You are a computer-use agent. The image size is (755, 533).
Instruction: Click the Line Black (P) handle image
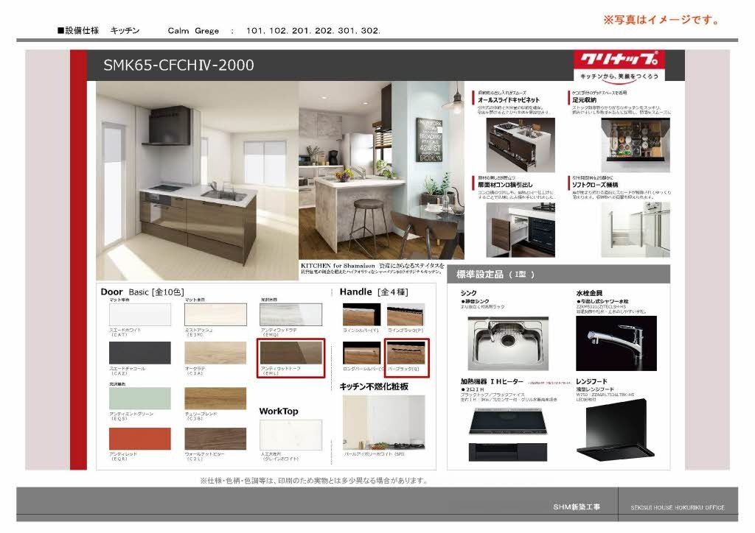pos(406,315)
